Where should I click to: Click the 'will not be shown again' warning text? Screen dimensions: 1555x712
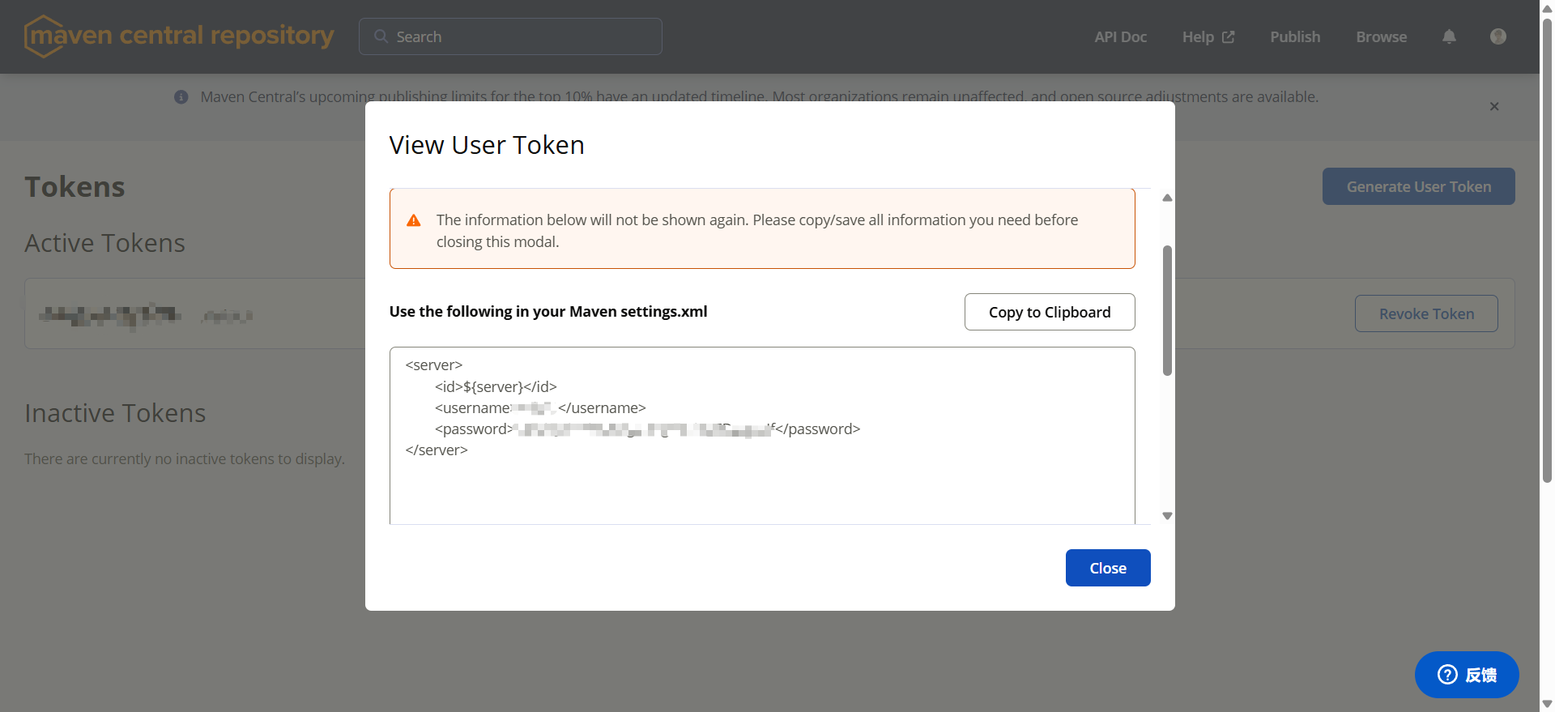click(757, 231)
